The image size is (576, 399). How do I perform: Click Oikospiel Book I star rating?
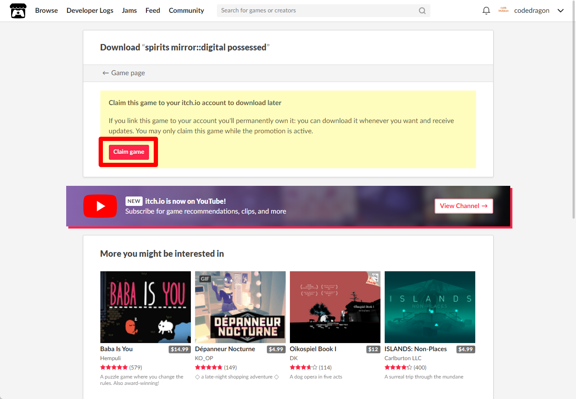tap(304, 367)
